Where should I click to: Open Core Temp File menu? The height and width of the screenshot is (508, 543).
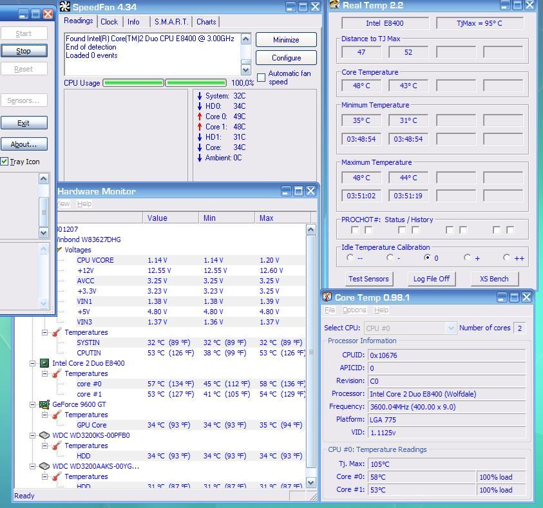(330, 310)
